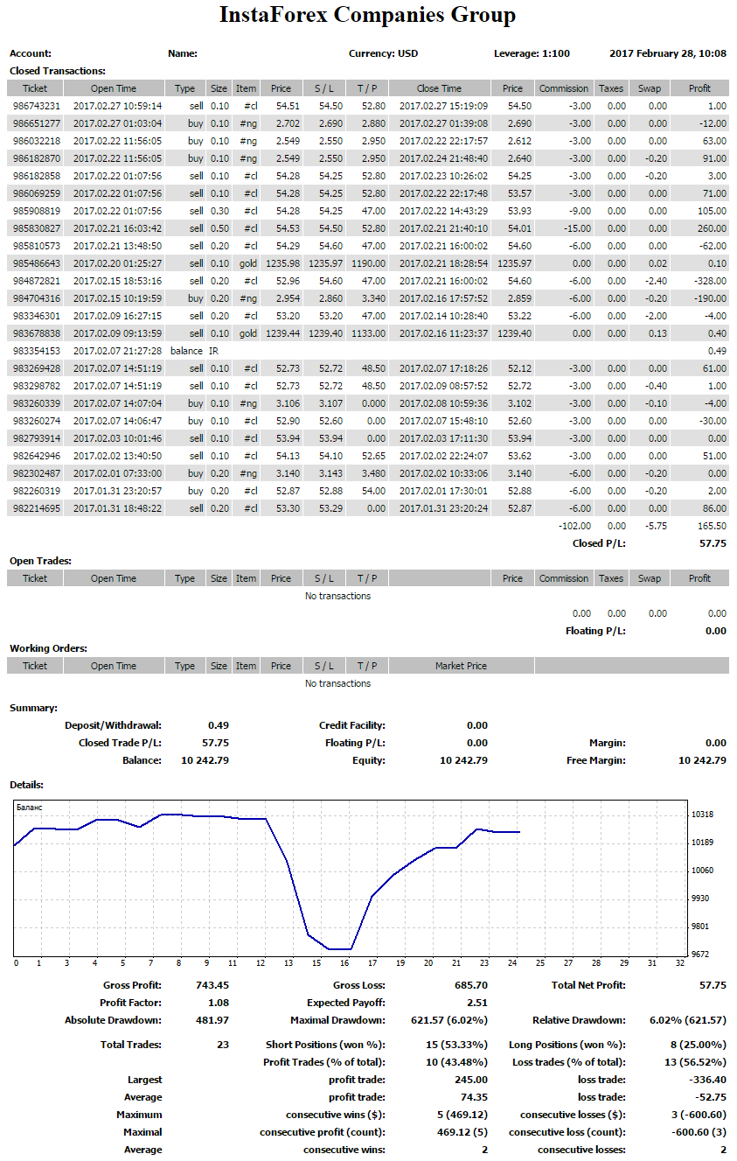The image size is (737, 1161).
Task: Click the "Relative Drawdown:" label
Action: point(579,1020)
